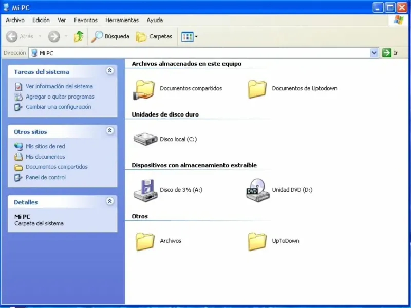Toggle the Carpetas folders pane button
411x308 pixels.
click(154, 36)
